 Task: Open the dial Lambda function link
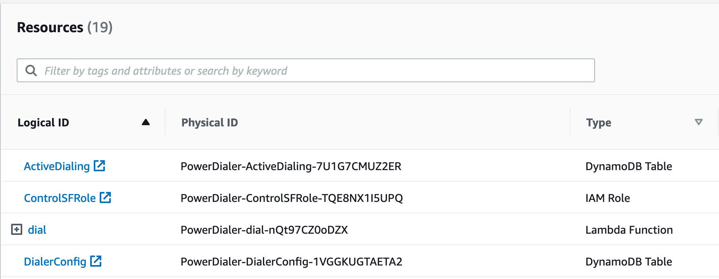pyautogui.click(x=37, y=230)
